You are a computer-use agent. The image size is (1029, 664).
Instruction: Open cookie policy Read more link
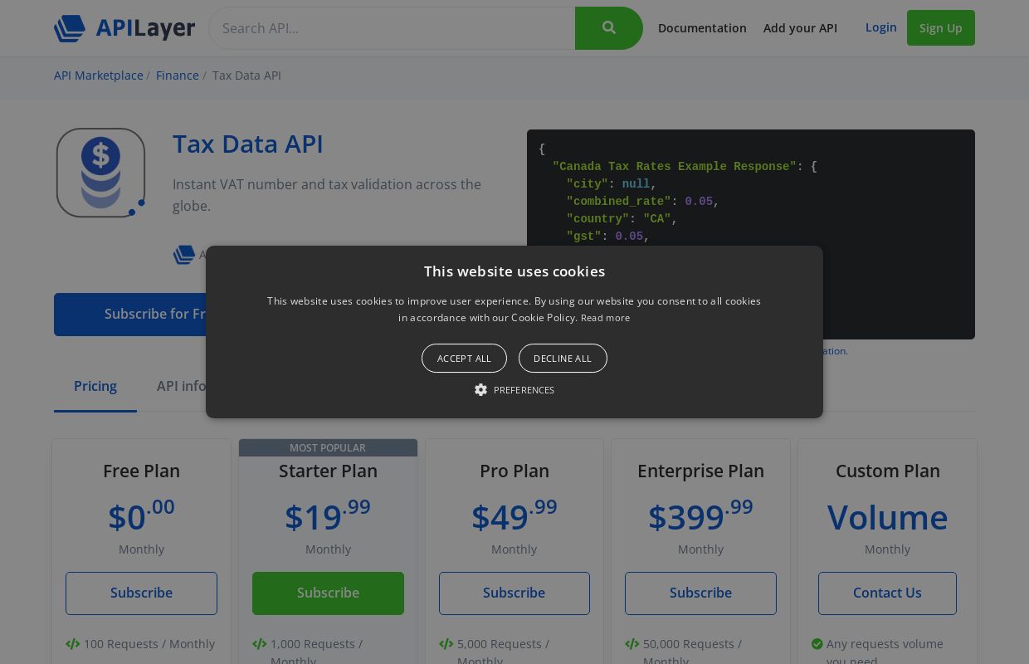pos(605,318)
